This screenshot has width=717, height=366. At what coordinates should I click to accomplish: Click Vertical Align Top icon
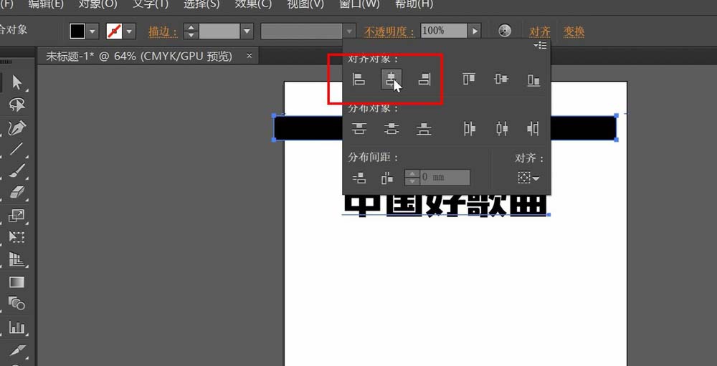click(469, 80)
